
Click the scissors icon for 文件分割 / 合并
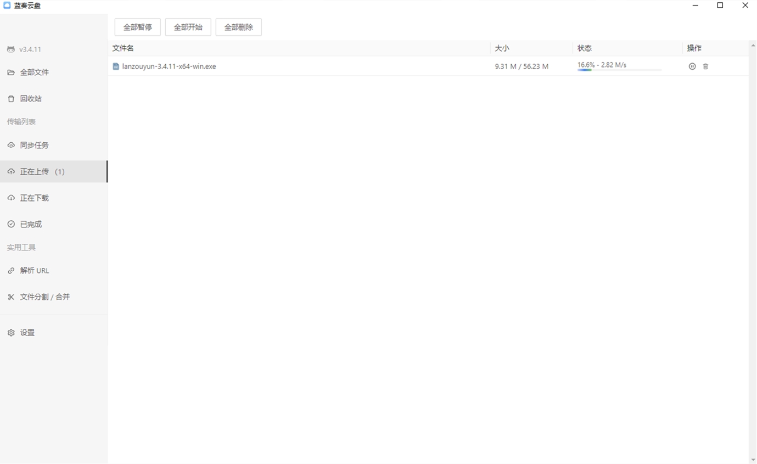11,297
